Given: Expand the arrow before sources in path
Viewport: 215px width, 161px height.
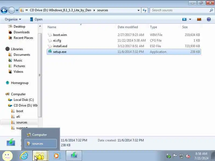Looking at the screenshot, I should pos(94,10).
